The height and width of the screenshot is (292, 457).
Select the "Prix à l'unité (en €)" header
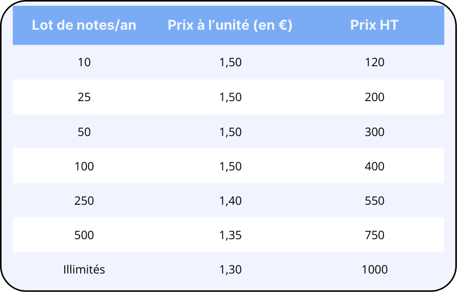(230, 25)
